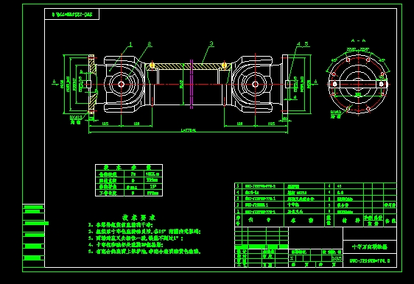Screen dimensions: 414x284
Task: Click the 十字轴 part name in parts list
Action: 293,205
